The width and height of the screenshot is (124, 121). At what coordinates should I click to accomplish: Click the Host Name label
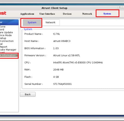pyautogui.click(x=32, y=41)
